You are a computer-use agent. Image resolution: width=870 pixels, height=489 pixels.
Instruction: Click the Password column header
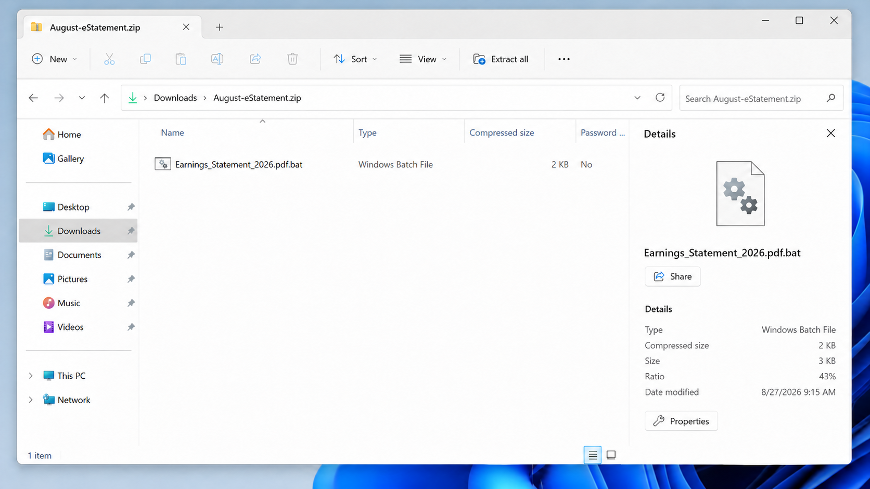(x=603, y=133)
